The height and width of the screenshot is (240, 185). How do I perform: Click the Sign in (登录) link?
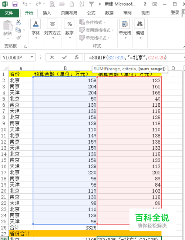click(175, 13)
